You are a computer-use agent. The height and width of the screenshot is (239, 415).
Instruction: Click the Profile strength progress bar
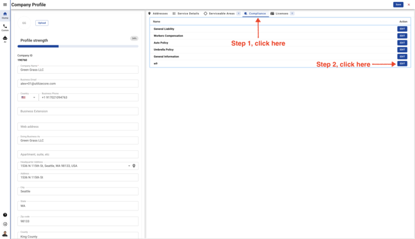pyautogui.click(x=78, y=47)
